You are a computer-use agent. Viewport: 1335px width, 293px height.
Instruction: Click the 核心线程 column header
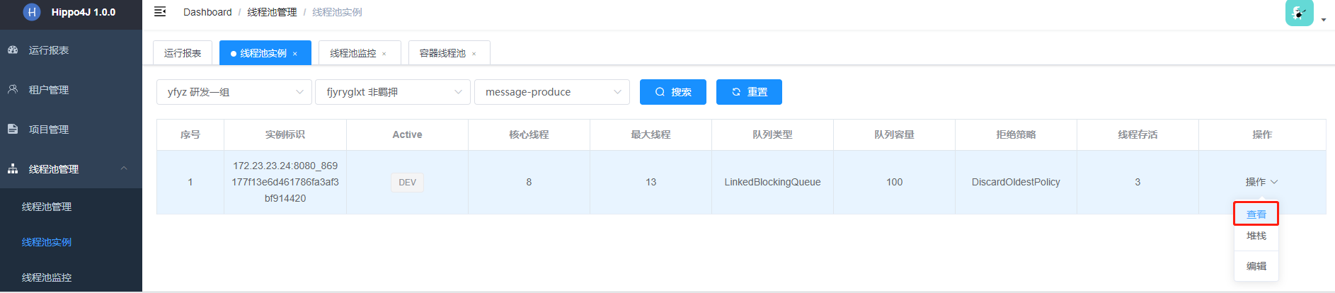coord(529,134)
